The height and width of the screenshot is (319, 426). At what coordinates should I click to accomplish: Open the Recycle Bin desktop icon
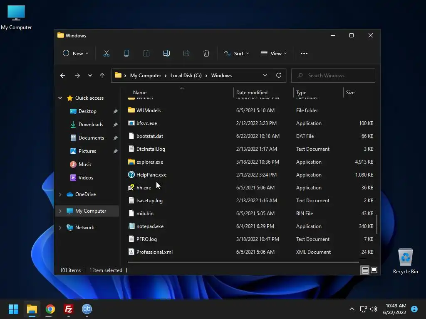(x=405, y=261)
